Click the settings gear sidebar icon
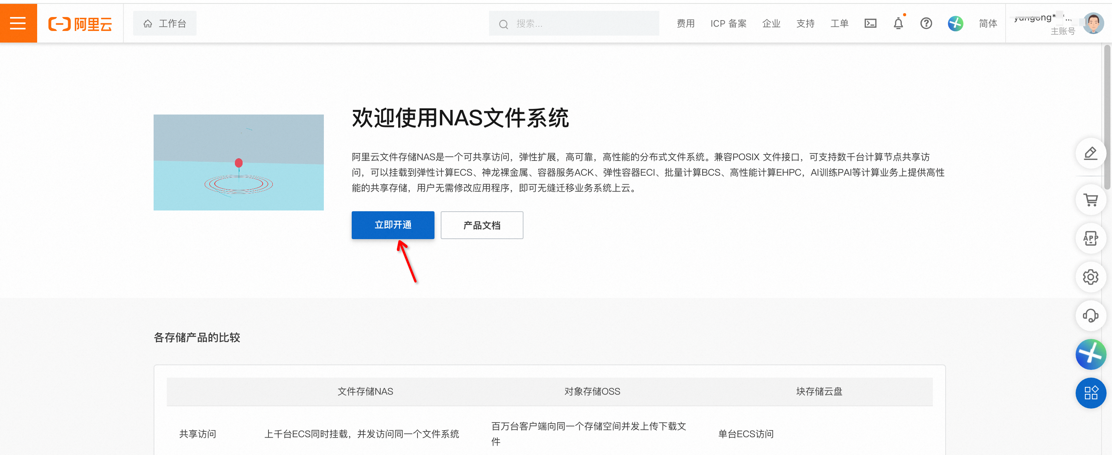The width and height of the screenshot is (1112, 455). coord(1090,277)
